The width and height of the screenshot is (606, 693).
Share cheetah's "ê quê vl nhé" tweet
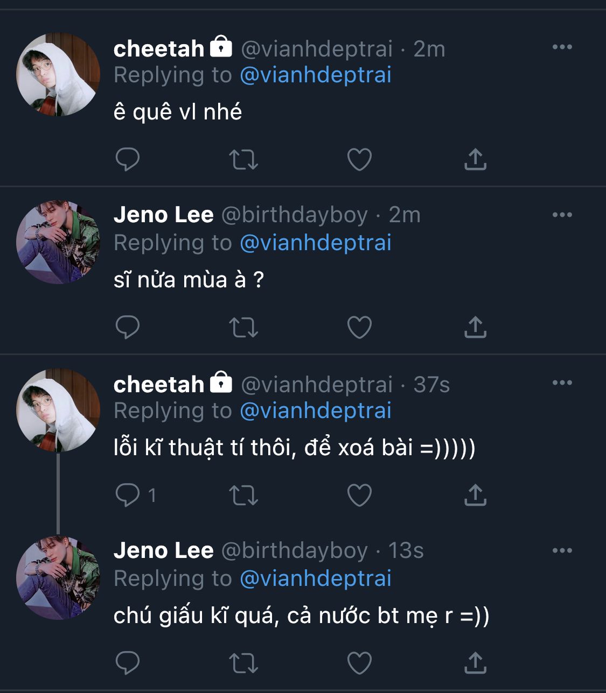pos(475,159)
